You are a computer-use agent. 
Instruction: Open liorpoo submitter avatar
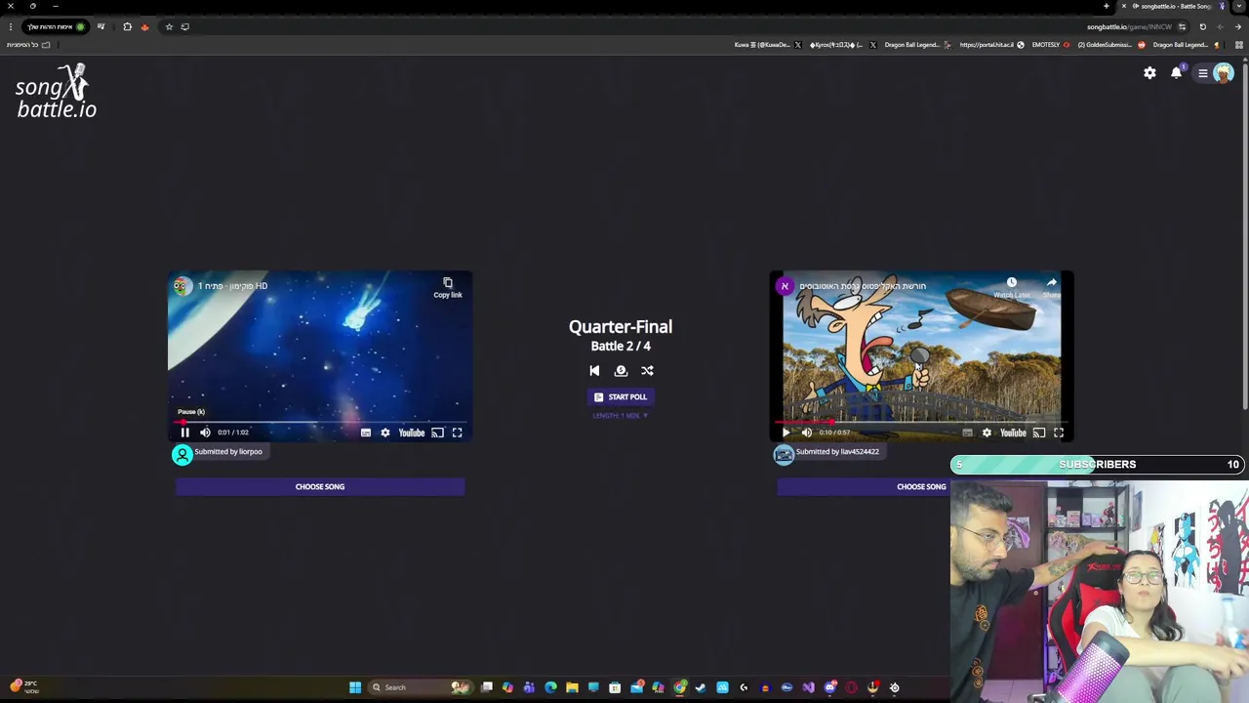(x=182, y=454)
